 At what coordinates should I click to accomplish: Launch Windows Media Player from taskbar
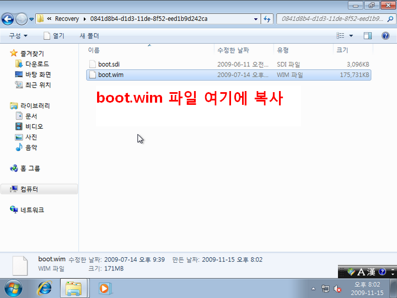click(105, 289)
